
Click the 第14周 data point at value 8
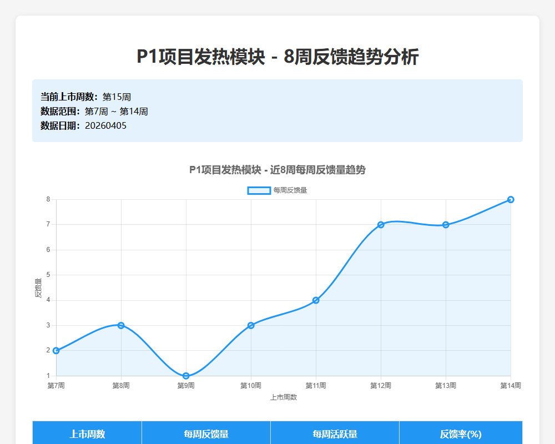point(511,199)
